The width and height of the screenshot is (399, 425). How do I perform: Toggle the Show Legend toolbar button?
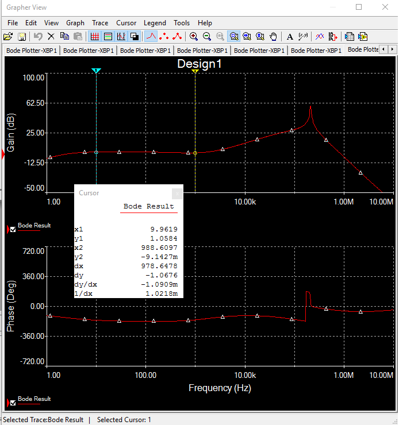click(x=108, y=36)
